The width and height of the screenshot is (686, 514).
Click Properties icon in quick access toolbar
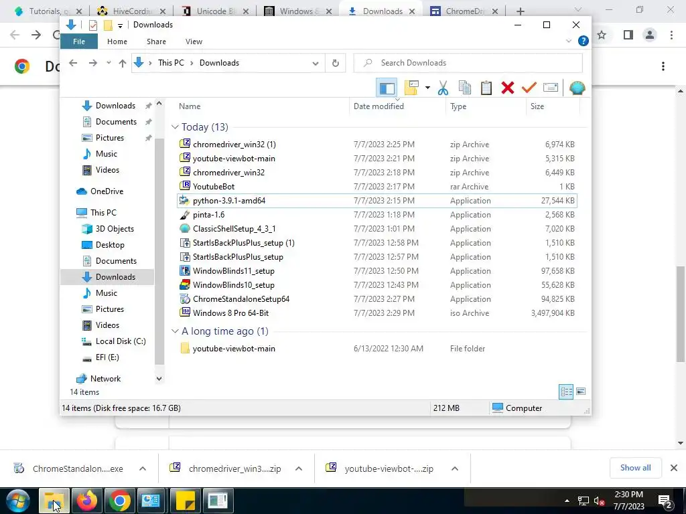[92, 25]
